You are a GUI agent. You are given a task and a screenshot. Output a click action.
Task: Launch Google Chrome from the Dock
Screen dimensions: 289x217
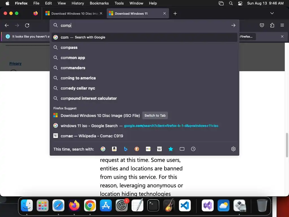click(90, 205)
